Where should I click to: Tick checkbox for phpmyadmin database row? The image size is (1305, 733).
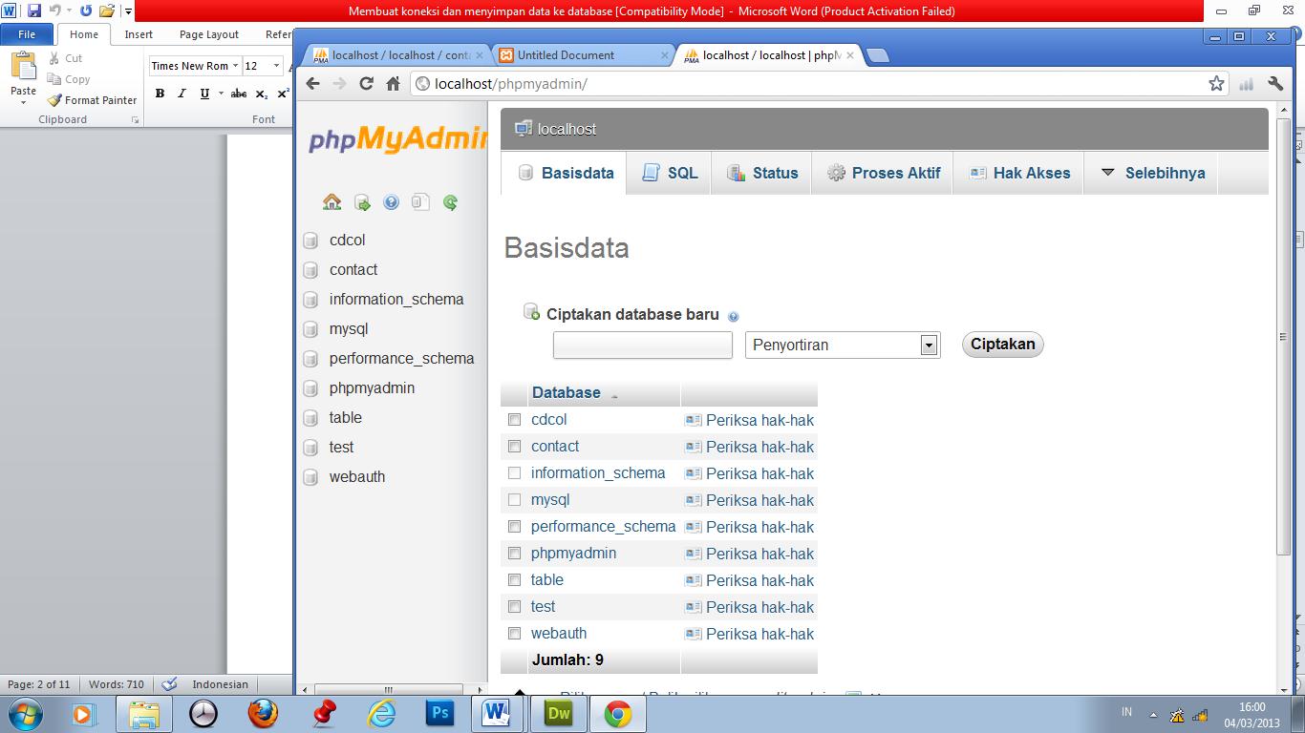(515, 554)
